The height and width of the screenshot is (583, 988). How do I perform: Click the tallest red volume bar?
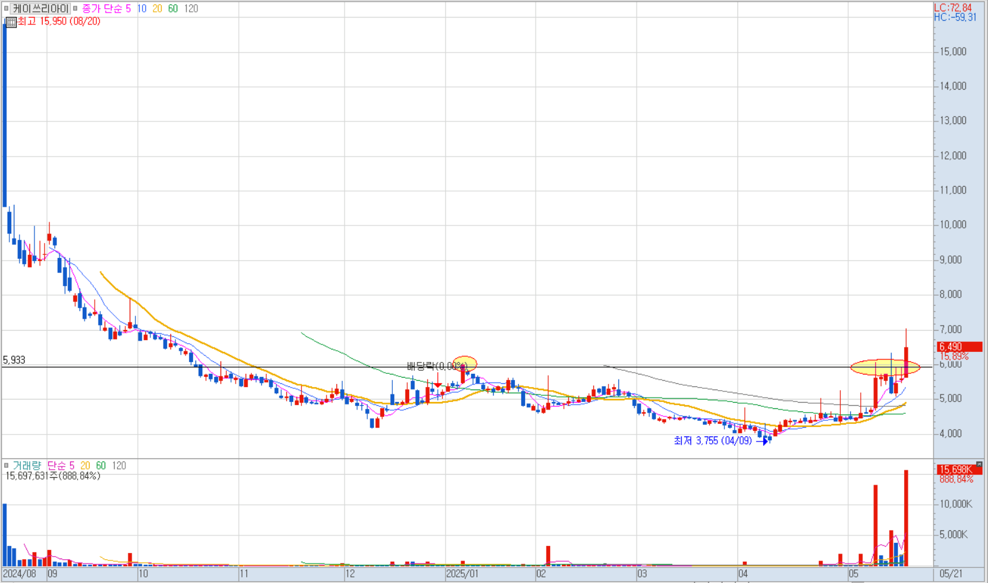pyautogui.click(x=906, y=518)
